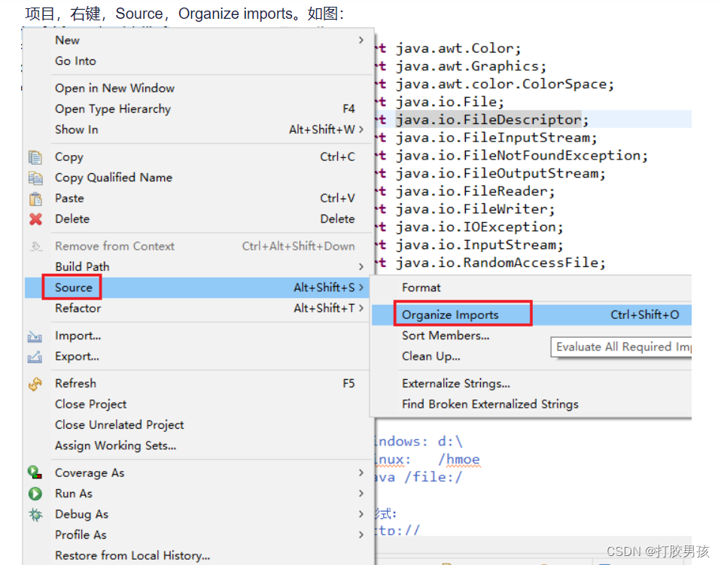The image size is (721, 565).
Task: Click java.awt.Graphics import line
Action: pos(471,66)
